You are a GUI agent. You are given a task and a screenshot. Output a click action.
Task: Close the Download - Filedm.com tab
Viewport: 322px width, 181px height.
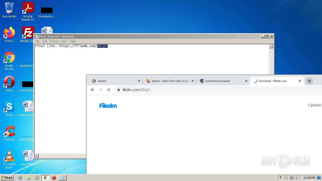[300, 81]
